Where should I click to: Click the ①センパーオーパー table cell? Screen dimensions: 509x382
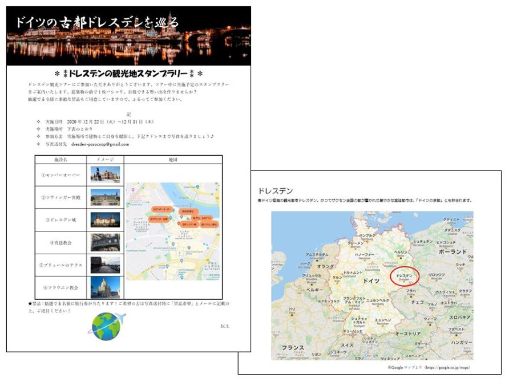pos(60,174)
